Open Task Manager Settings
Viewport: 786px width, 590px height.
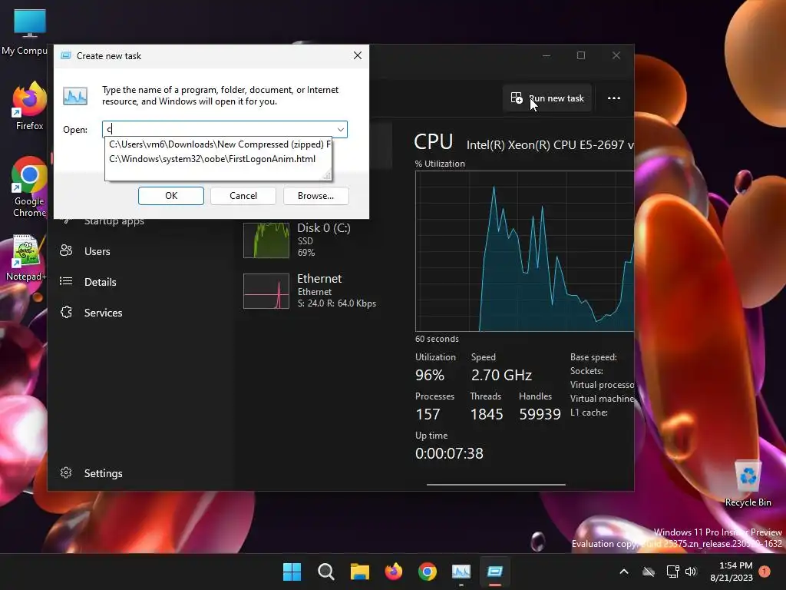pyautogui.click(x=104, y=473)
